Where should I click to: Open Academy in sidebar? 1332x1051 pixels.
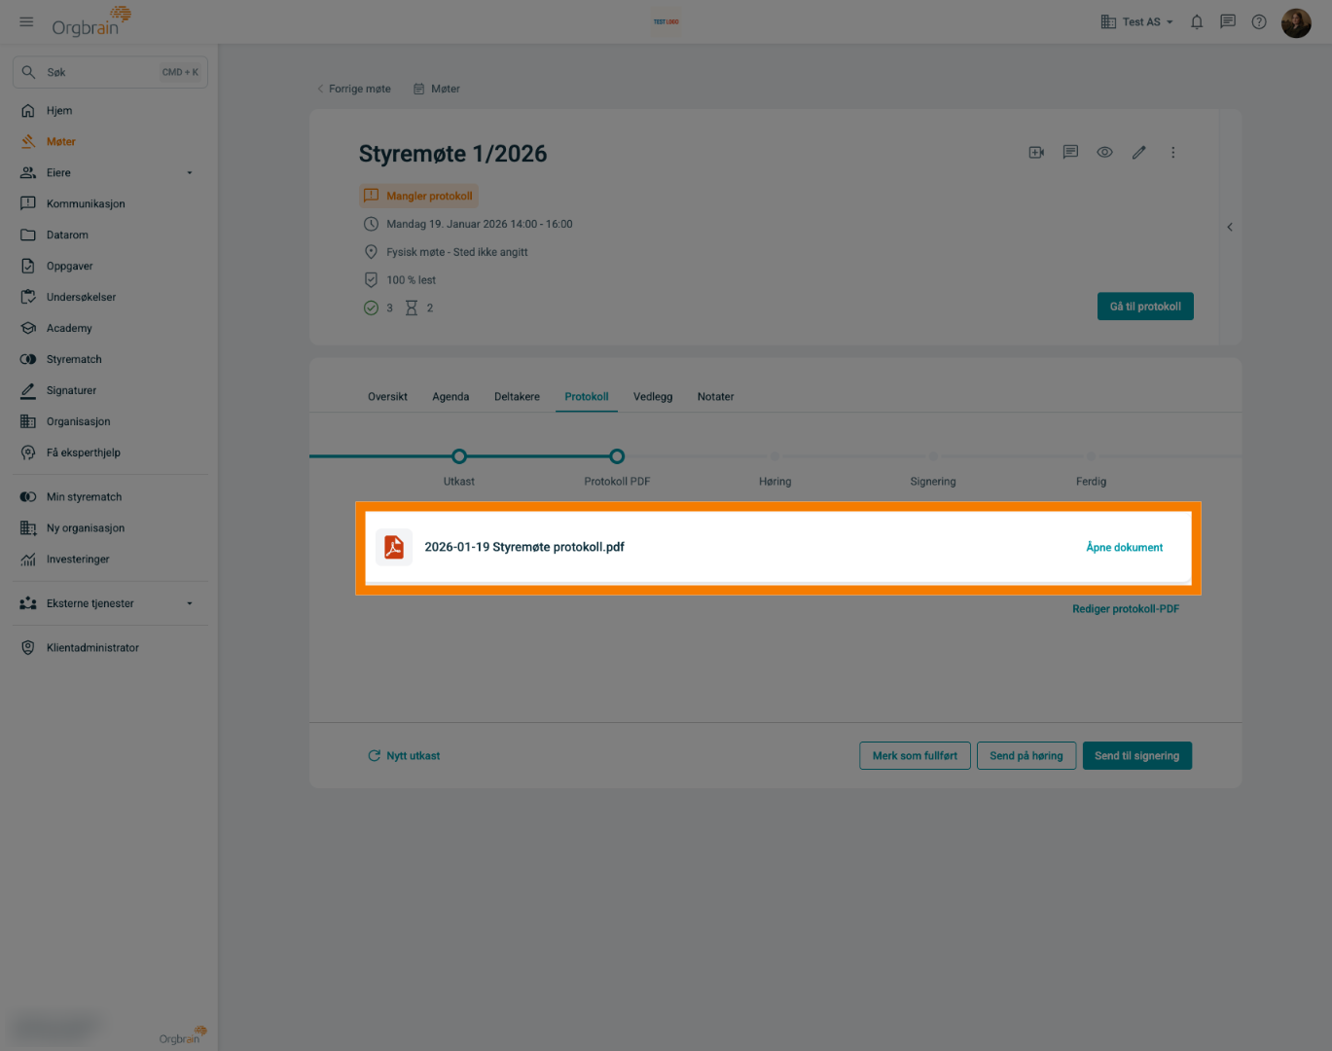tap(69, 329)
